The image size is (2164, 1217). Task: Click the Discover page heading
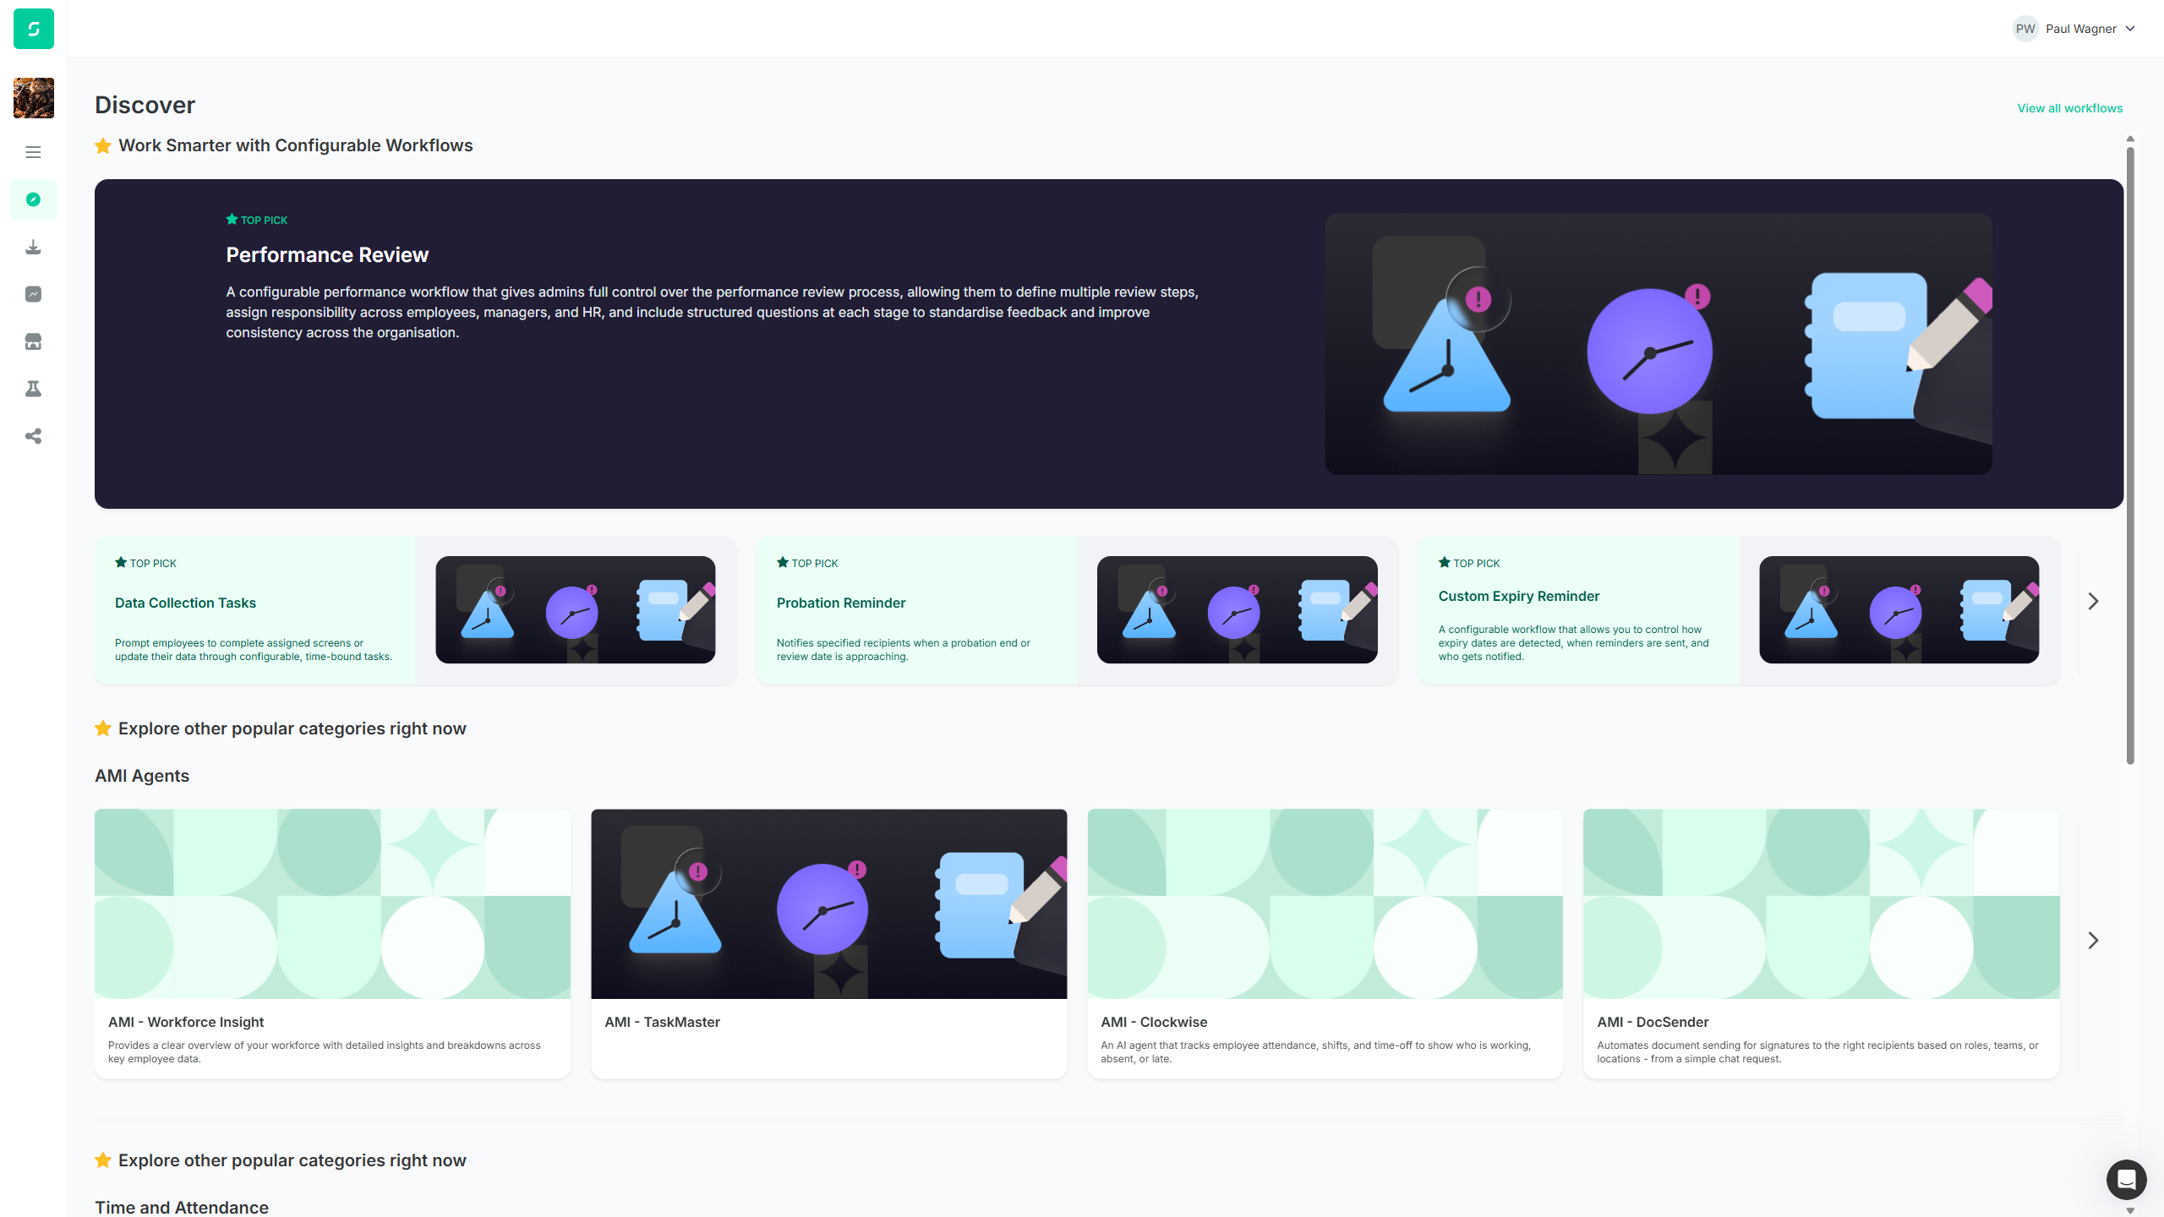[x=145, y=105]
